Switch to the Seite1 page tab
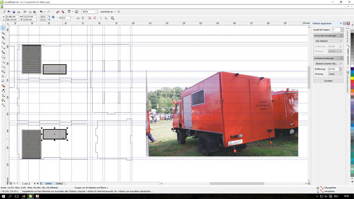The height and width of the screenshot is (199, 354). [48, 183]
